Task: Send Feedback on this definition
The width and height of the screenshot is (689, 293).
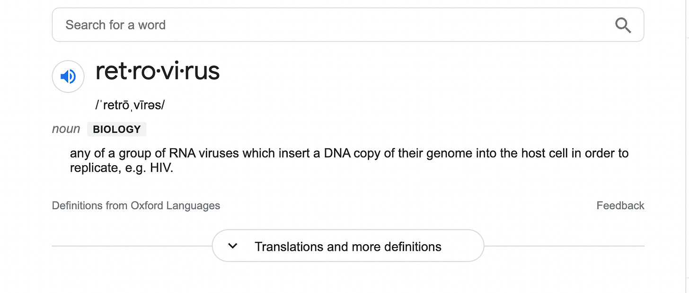Action: [620, 205]
